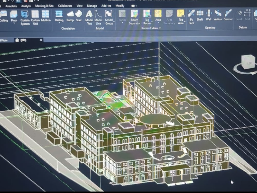Activate the Curtain Grid tool

pyautogui.click(x=35, y=18)
